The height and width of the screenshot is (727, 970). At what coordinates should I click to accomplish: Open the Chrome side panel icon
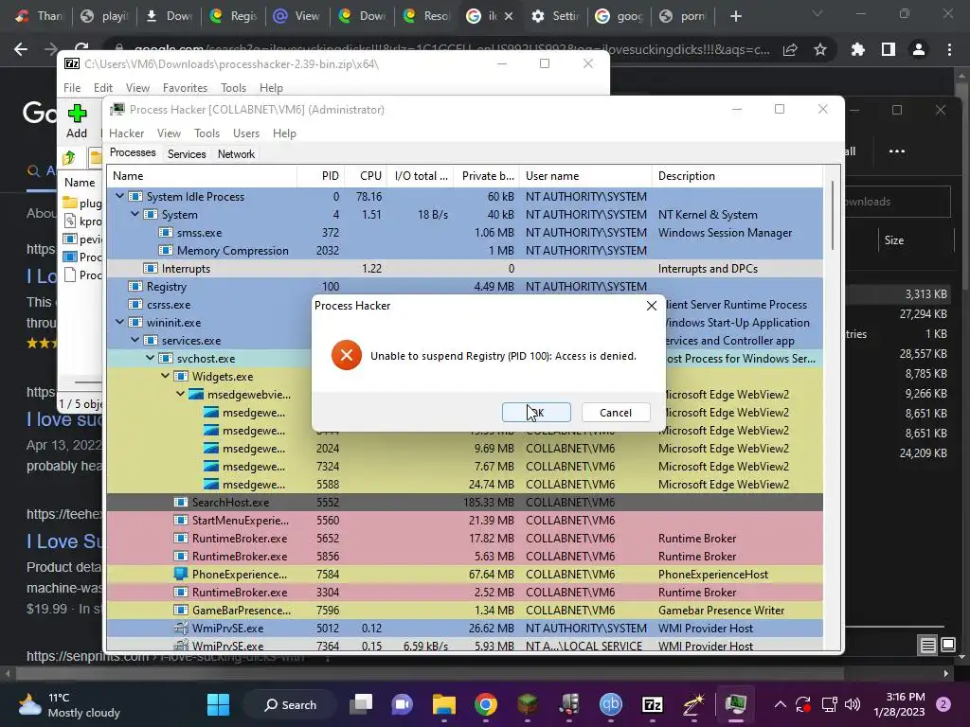(x=889, y=50)
